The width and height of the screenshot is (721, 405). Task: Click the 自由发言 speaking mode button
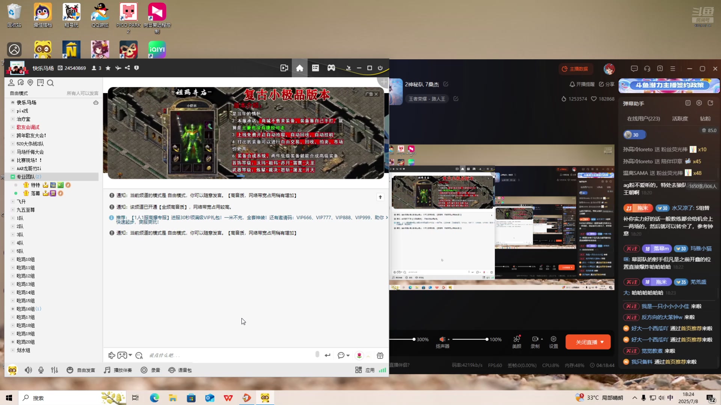pos(81,370)
